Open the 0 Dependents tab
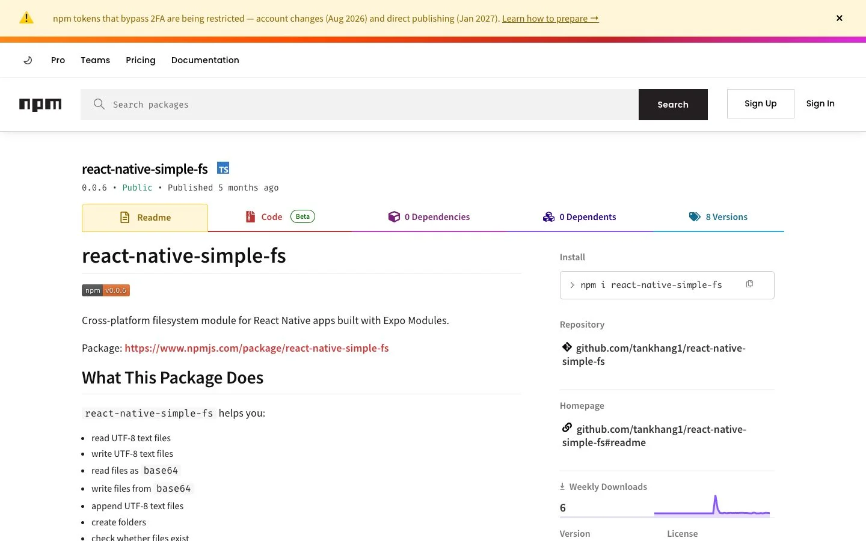 click(579, 217)
